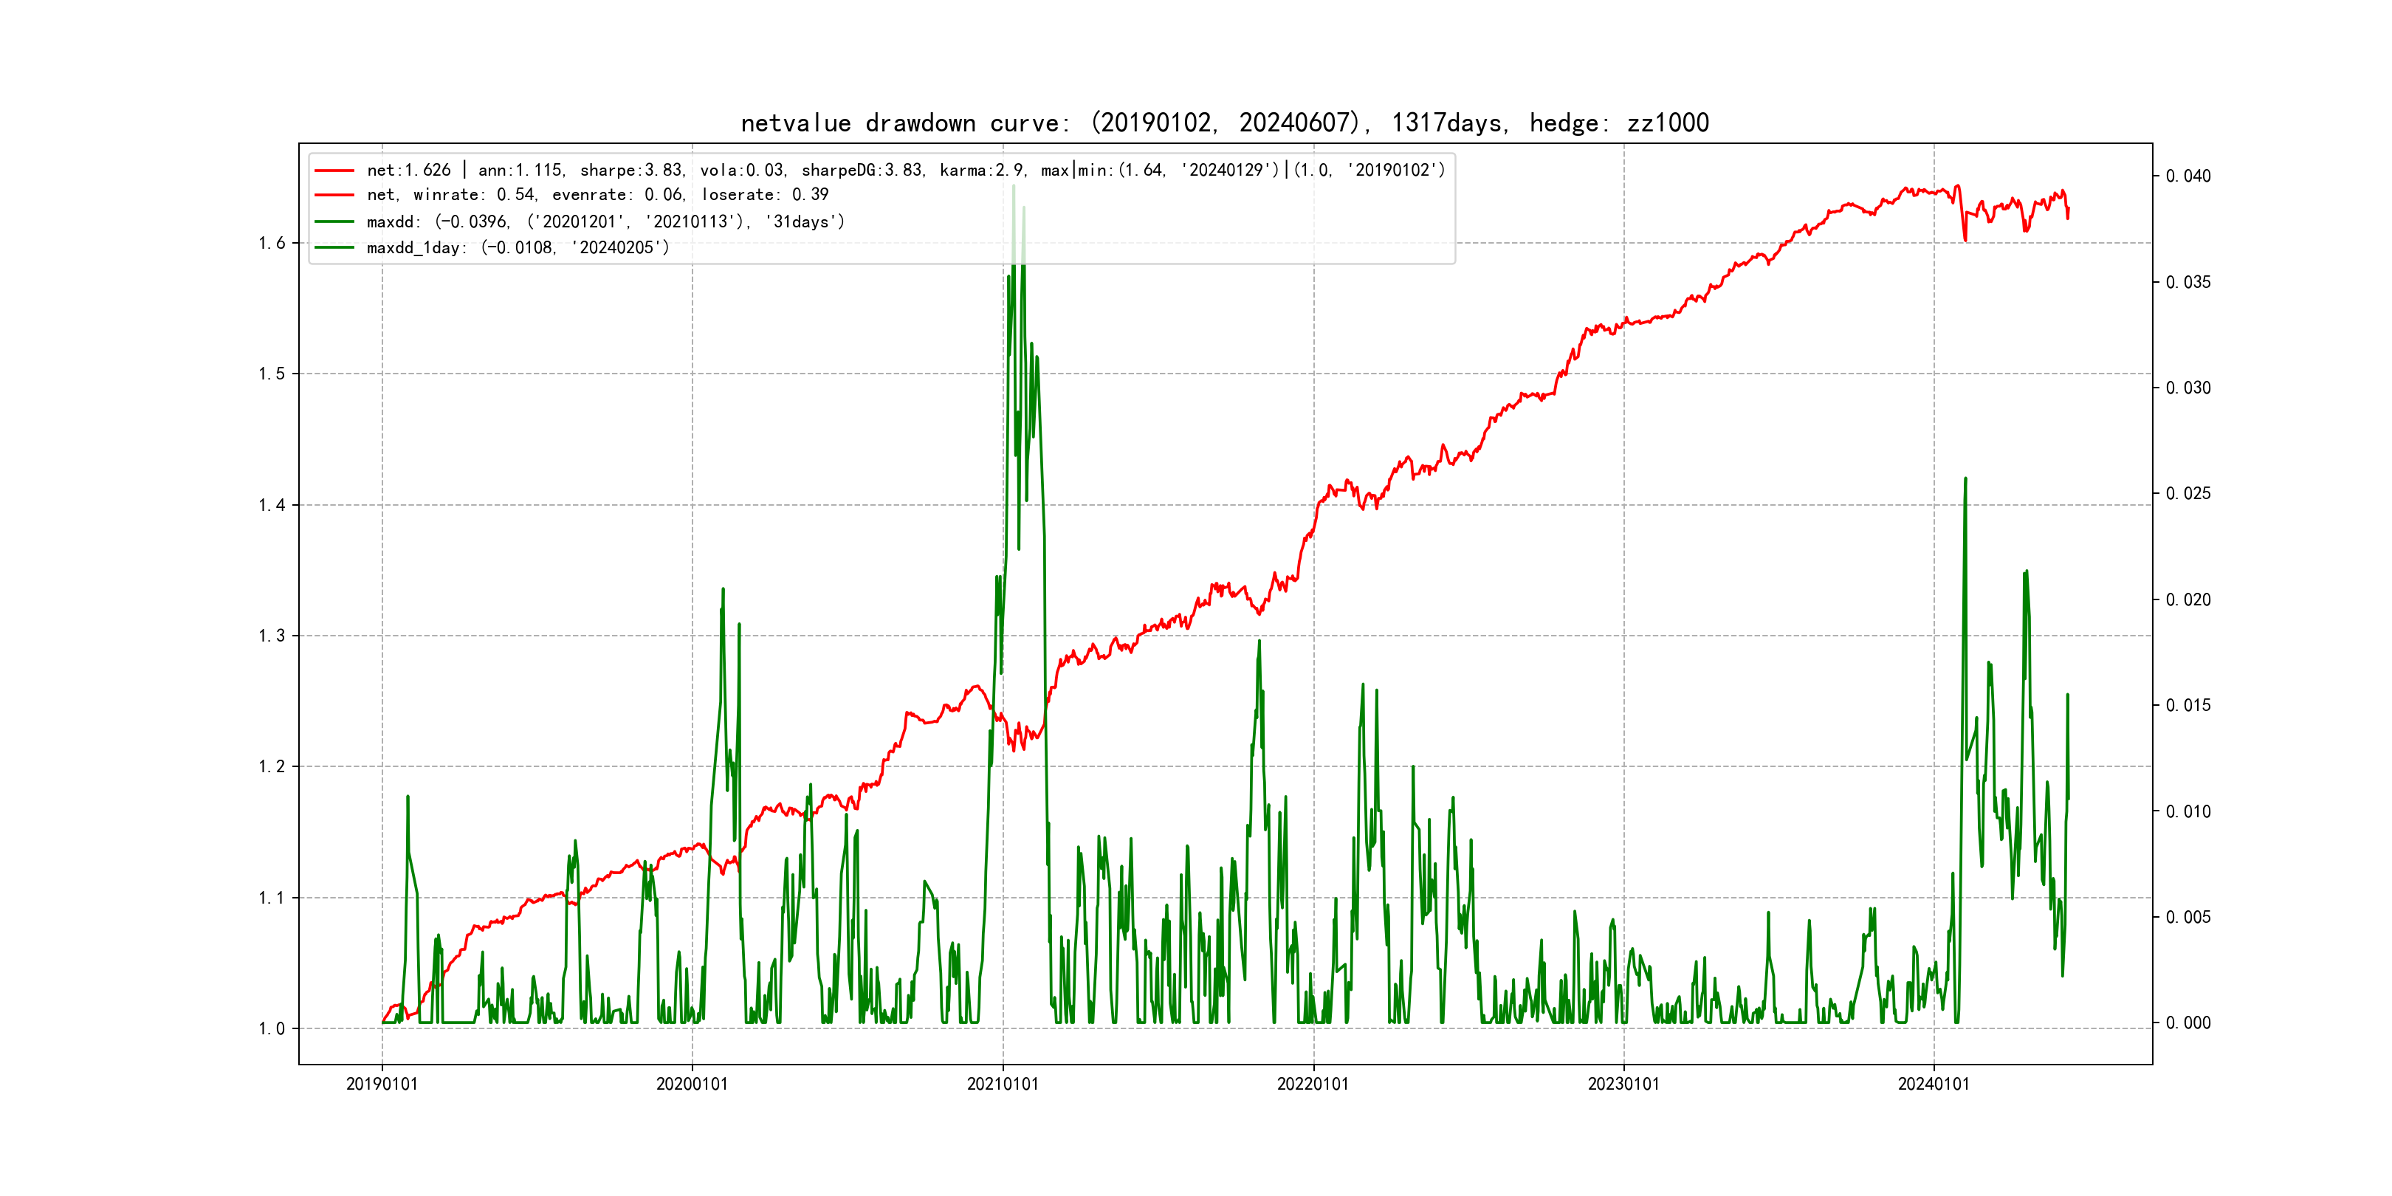The image size is (2392, 1196).
Task: Click the 20240101 x-axis date label
Action: (1934, 1084)
